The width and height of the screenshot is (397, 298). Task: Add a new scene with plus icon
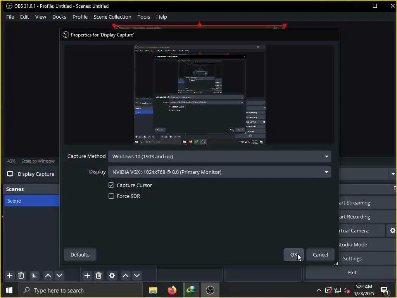pyautogui.click(x=10, y=275)
